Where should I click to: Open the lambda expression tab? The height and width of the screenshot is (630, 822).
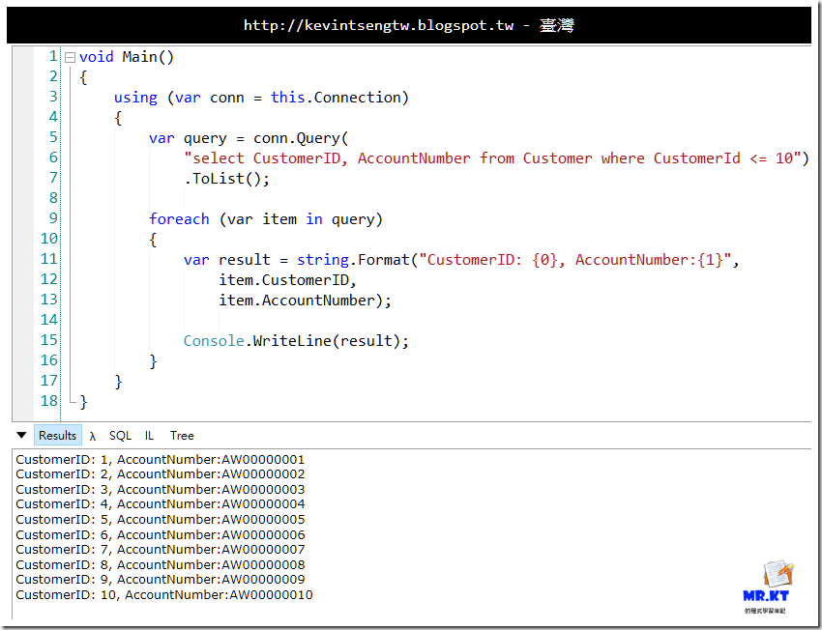(93, 436)
